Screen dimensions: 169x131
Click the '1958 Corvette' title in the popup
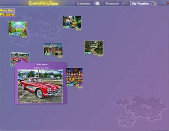42,64
